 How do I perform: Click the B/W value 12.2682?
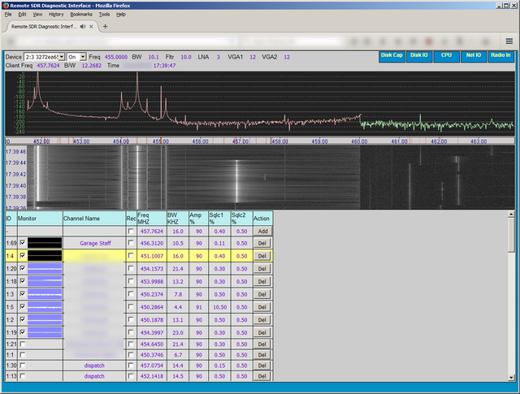(x=92, y=66)
